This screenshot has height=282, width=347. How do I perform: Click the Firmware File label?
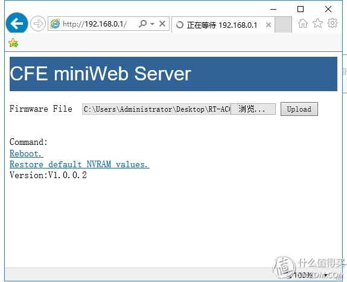[41, 109]
